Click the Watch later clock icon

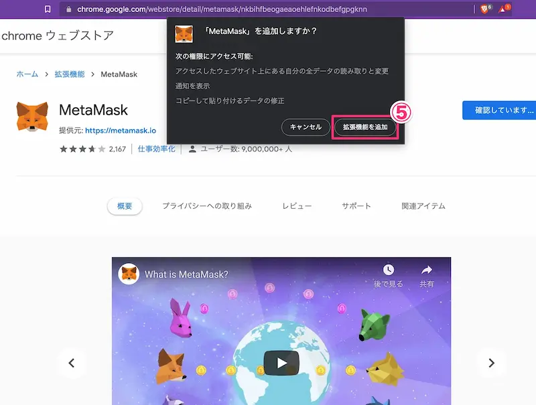(x=389, y=270)
